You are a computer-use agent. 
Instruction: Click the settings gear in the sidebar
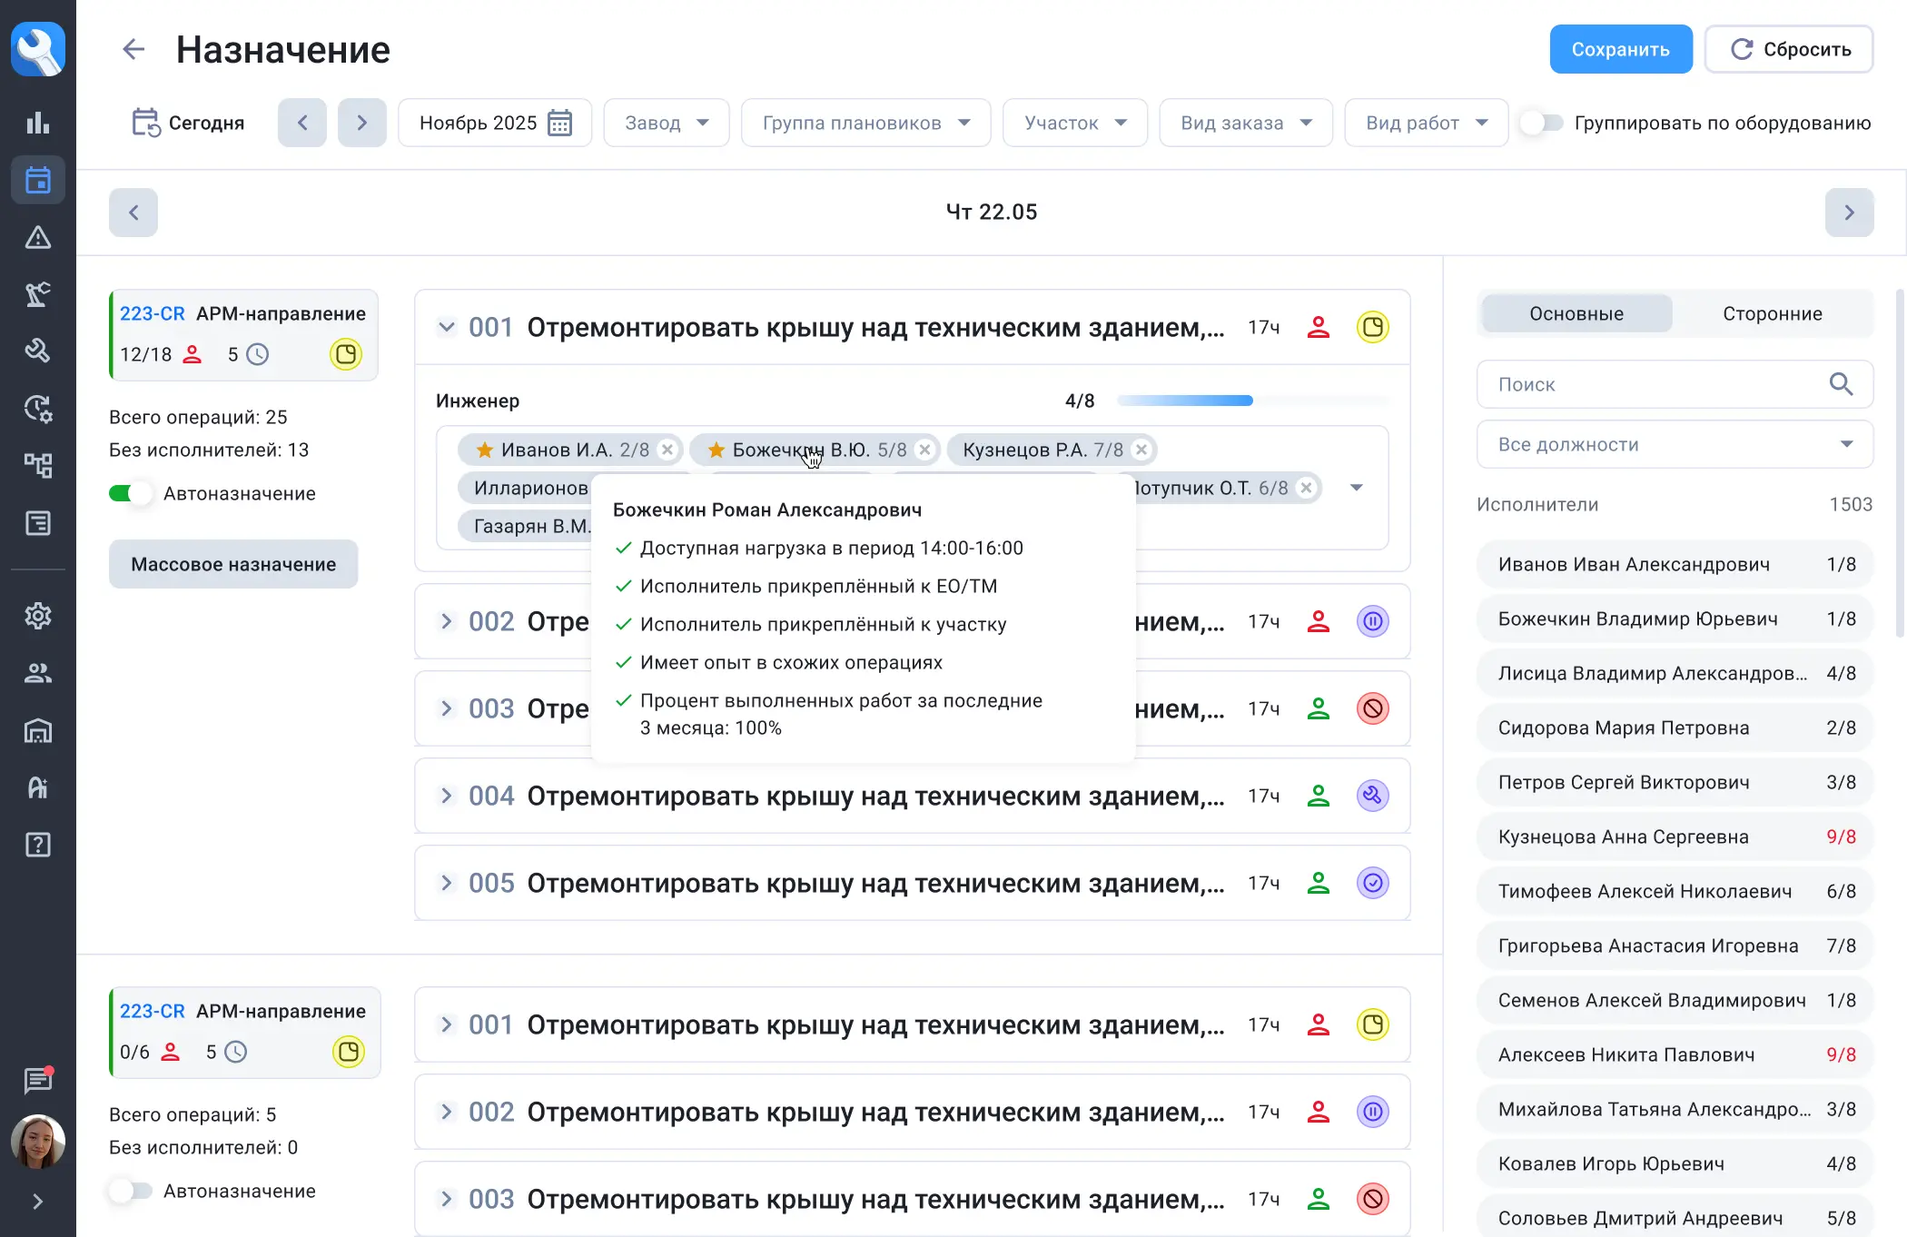point(37,616)
